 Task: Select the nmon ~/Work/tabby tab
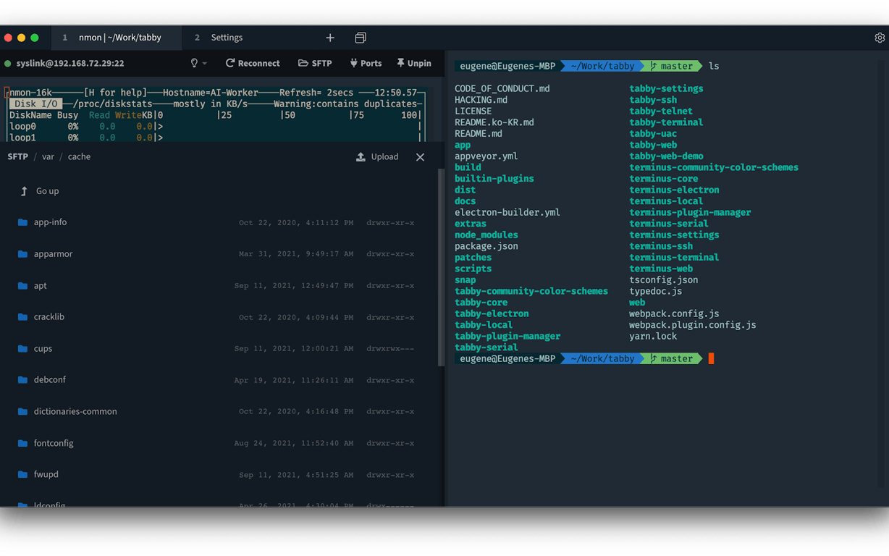(x=119, y=38)
